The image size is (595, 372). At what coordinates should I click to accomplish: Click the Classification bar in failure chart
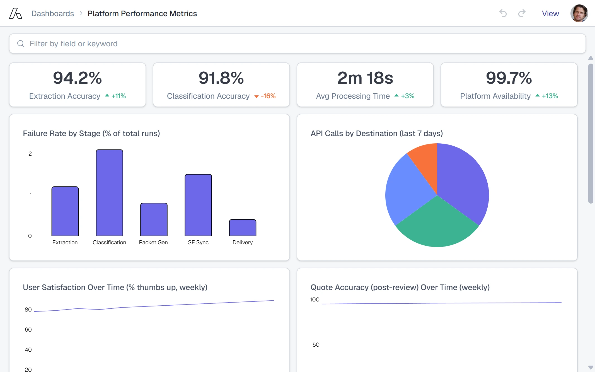[109, 193]
